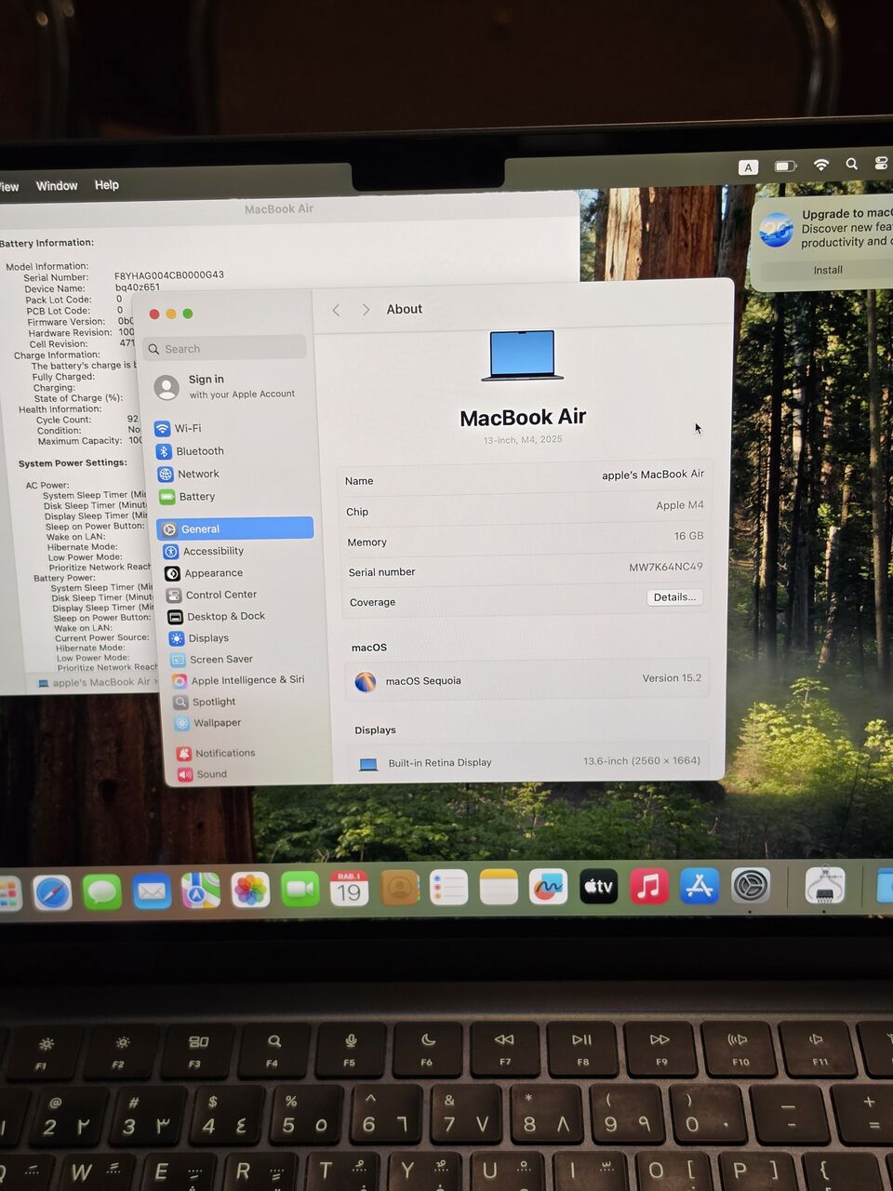Click Wi-Fi status icon in menu bar
Image resolution: width=893 pixels, height=1191 pixels.
[821, 165]
